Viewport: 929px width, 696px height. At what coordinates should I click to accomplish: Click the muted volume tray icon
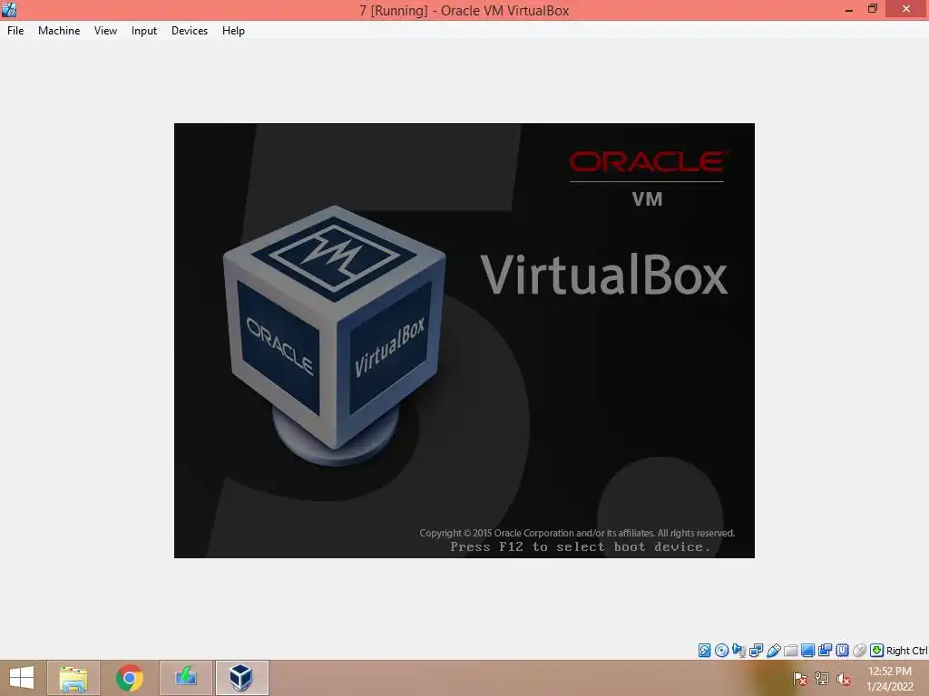843,679
